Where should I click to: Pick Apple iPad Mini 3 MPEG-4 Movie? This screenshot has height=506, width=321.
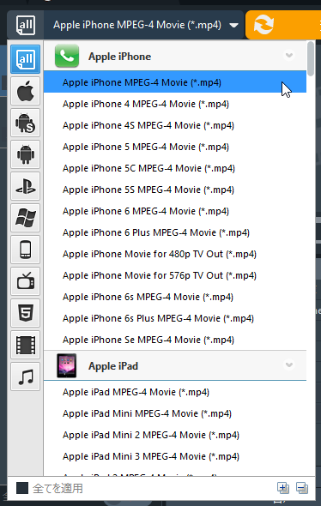(175, 456)
